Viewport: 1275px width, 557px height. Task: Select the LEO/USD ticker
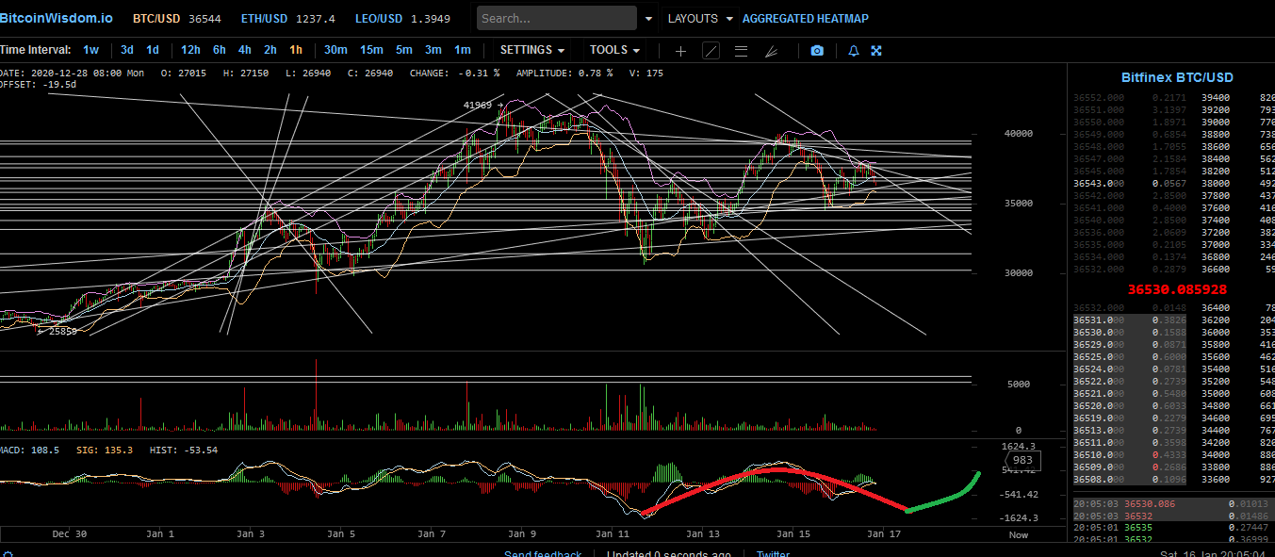402,19
